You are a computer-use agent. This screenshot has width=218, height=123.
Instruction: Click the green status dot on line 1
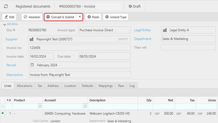(3, 113)
